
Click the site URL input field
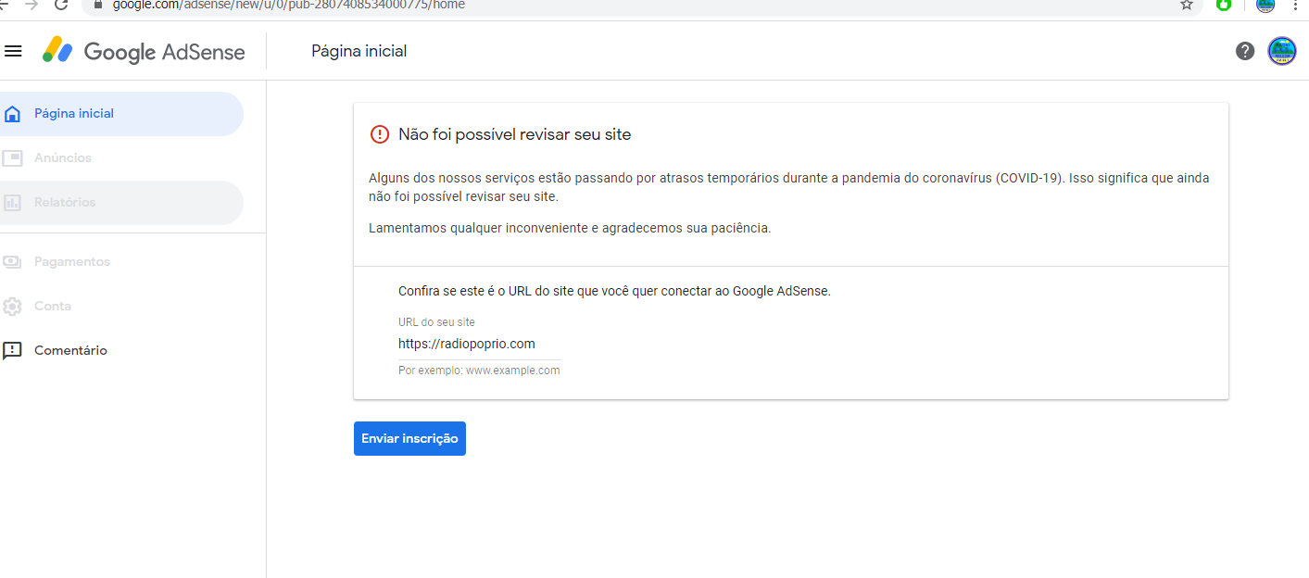[x=480, y=344]
